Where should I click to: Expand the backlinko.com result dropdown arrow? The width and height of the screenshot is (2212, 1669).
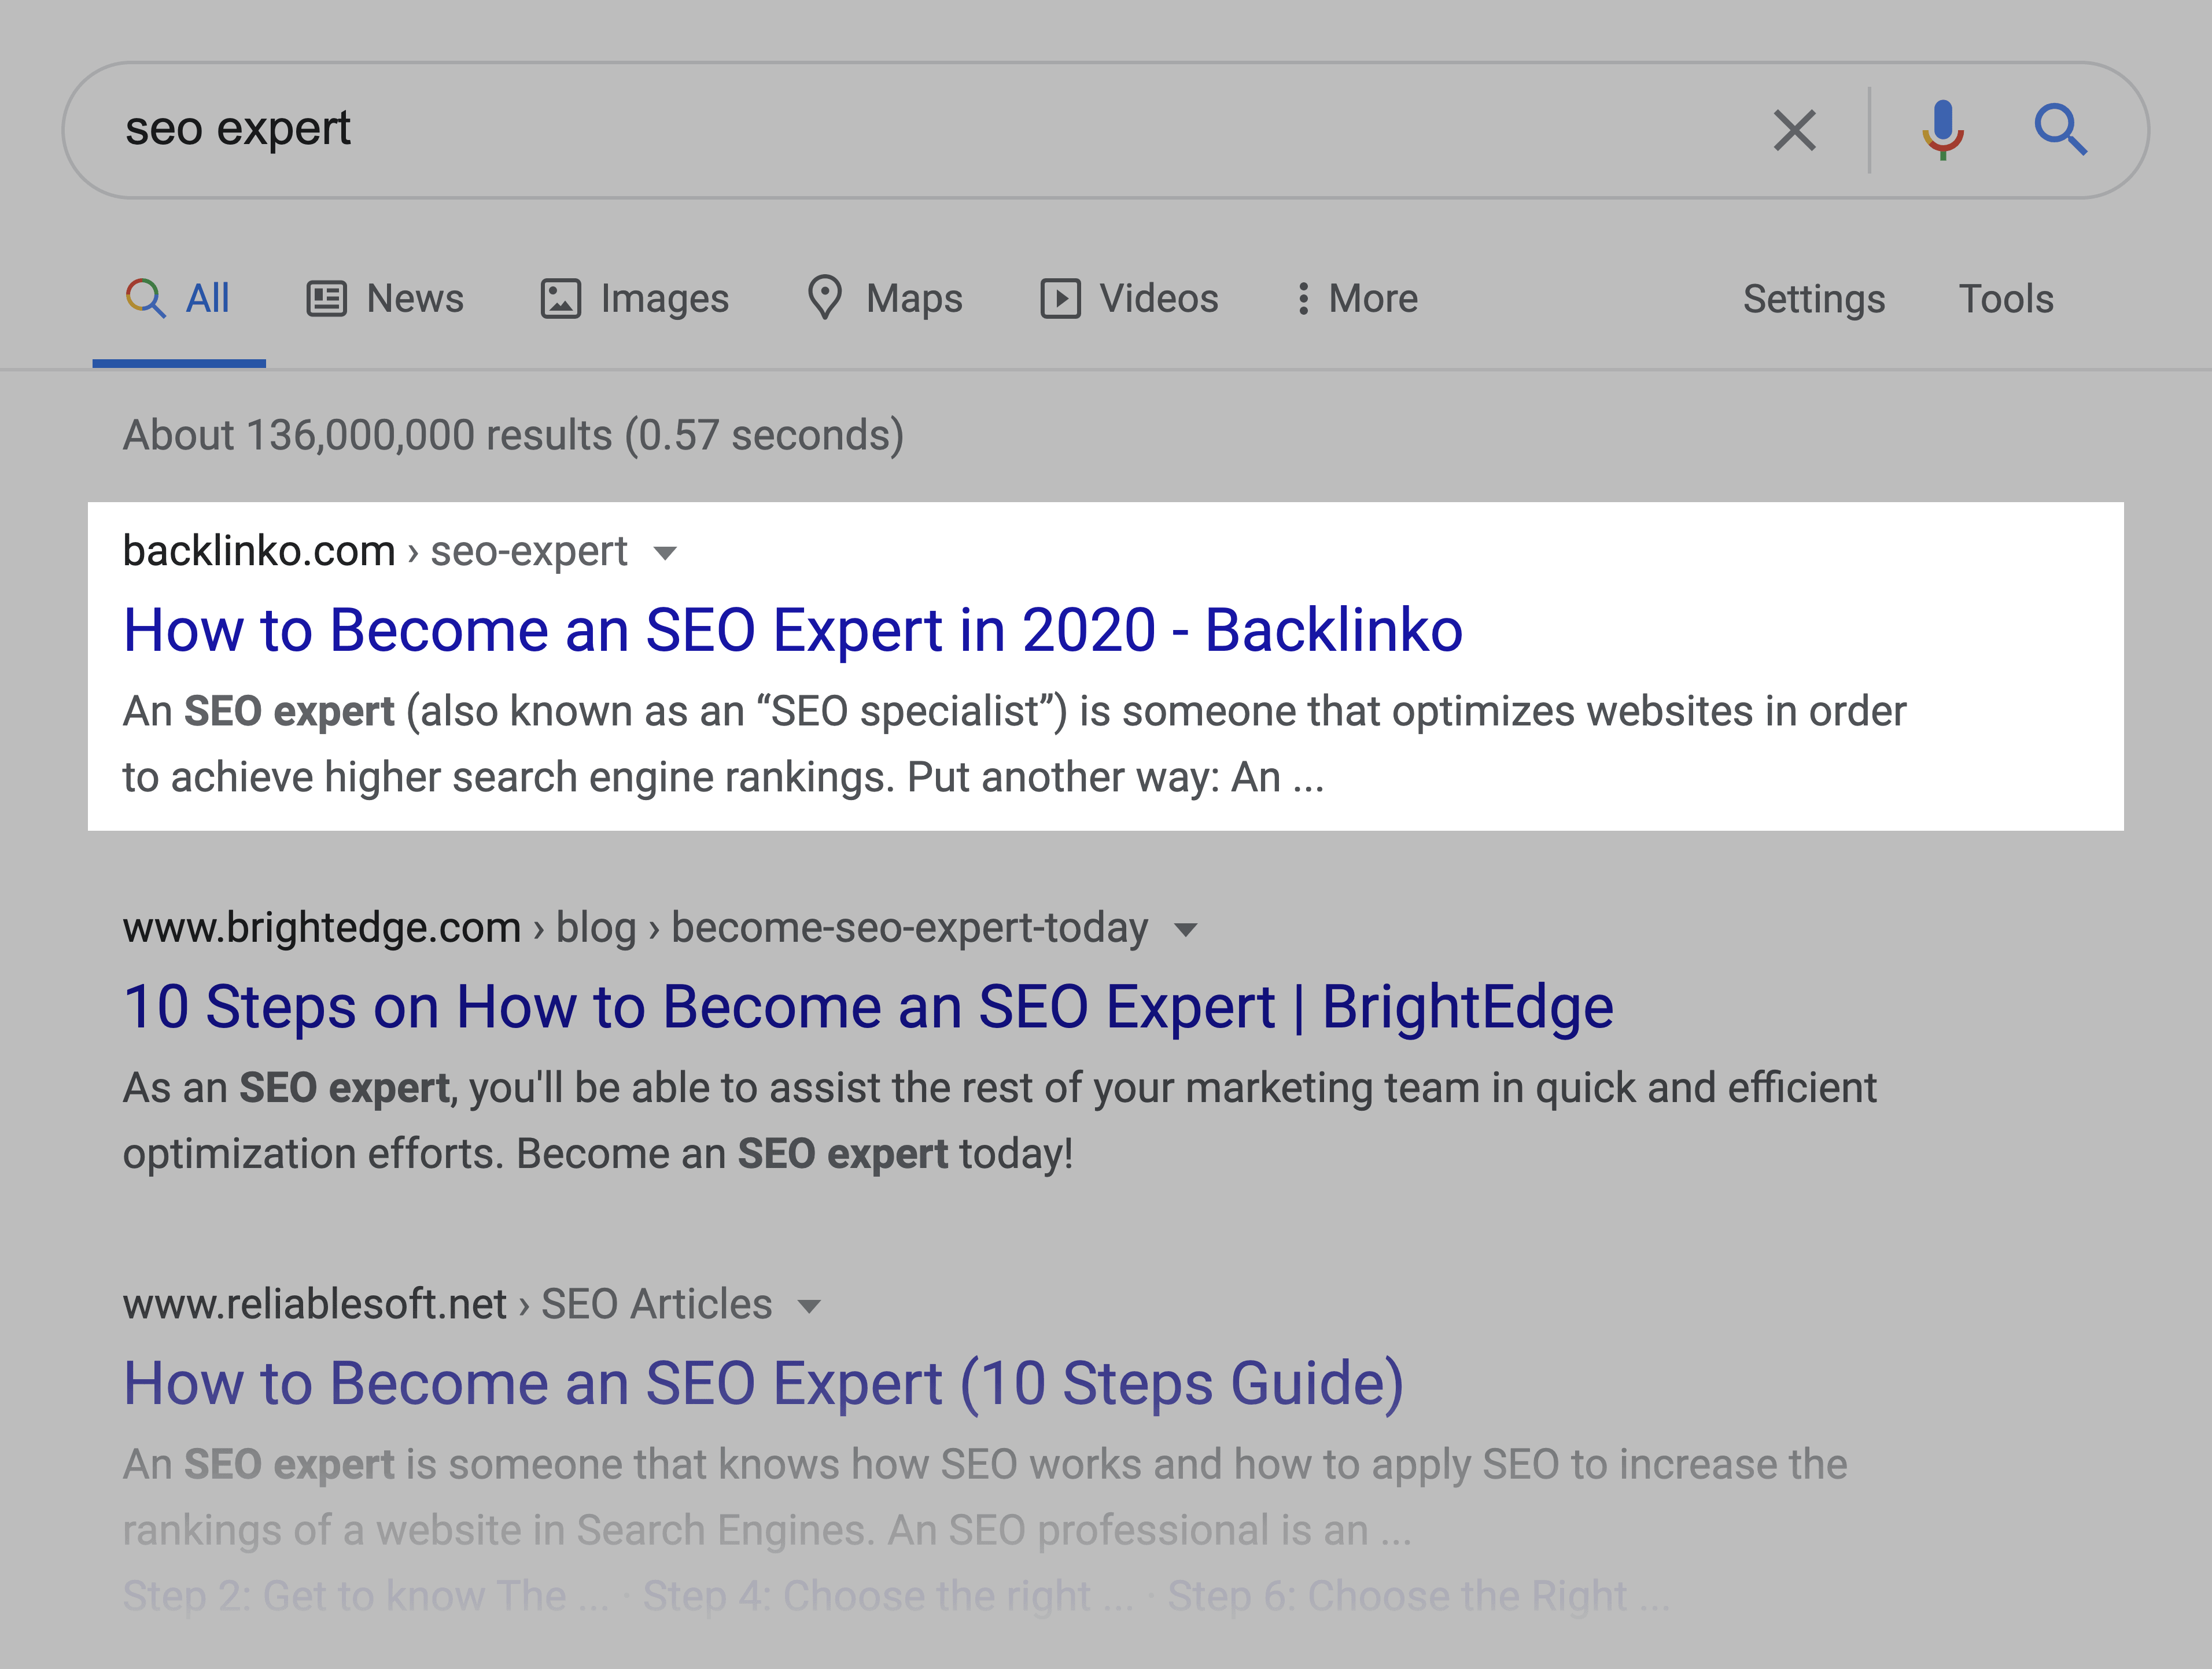[x=666, y=553]
